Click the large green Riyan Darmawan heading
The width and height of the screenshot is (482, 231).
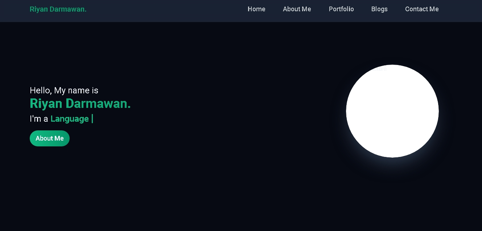(x=80, y=104)
